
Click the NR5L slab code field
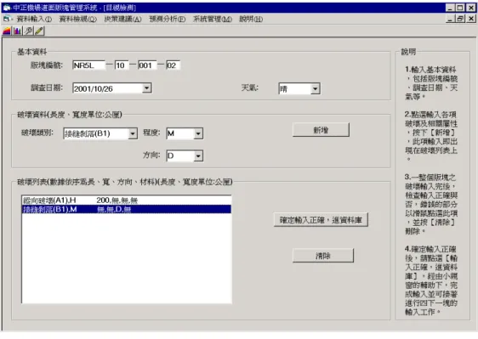pyautogui.click(x=89, y=65)
